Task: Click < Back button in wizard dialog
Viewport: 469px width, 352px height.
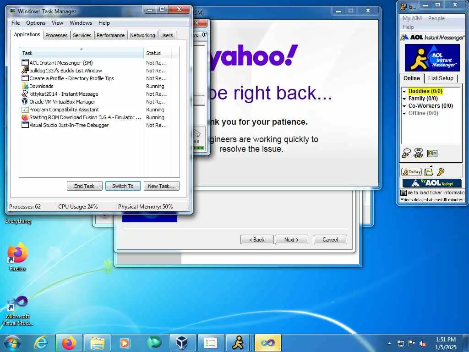Action: pyautogui.click(x=257, y=240)
